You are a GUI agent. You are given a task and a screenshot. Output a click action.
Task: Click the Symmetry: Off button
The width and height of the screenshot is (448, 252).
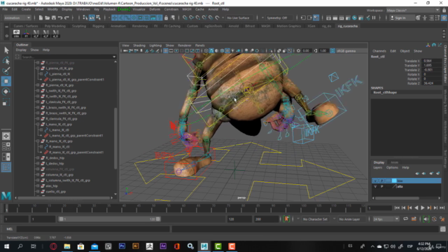click(x=277, y=17)
